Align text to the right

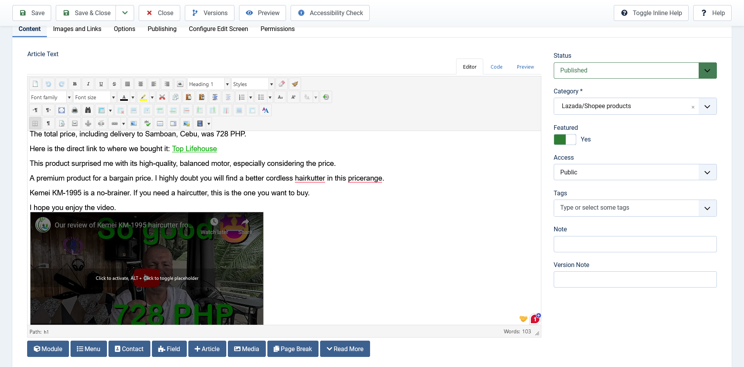pyautogui.click(x=167, y=84)
